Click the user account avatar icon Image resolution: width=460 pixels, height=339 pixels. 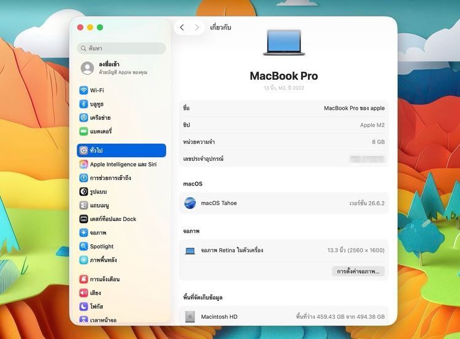[x=88, y=68]
